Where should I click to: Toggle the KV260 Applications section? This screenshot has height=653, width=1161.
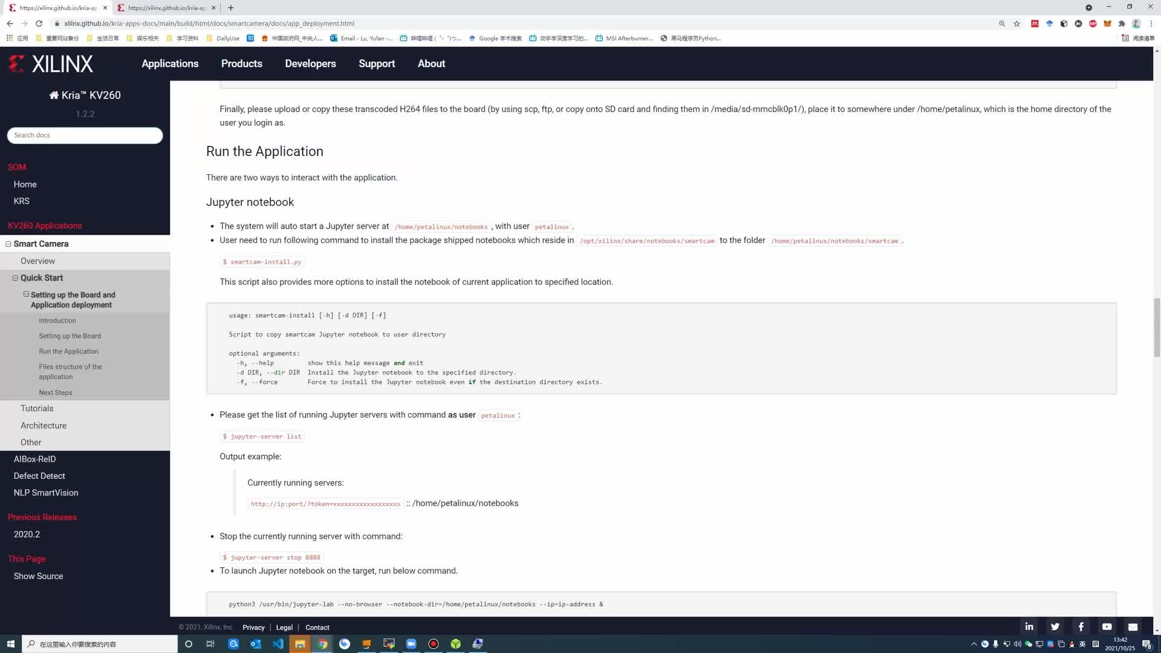(44, 226)
